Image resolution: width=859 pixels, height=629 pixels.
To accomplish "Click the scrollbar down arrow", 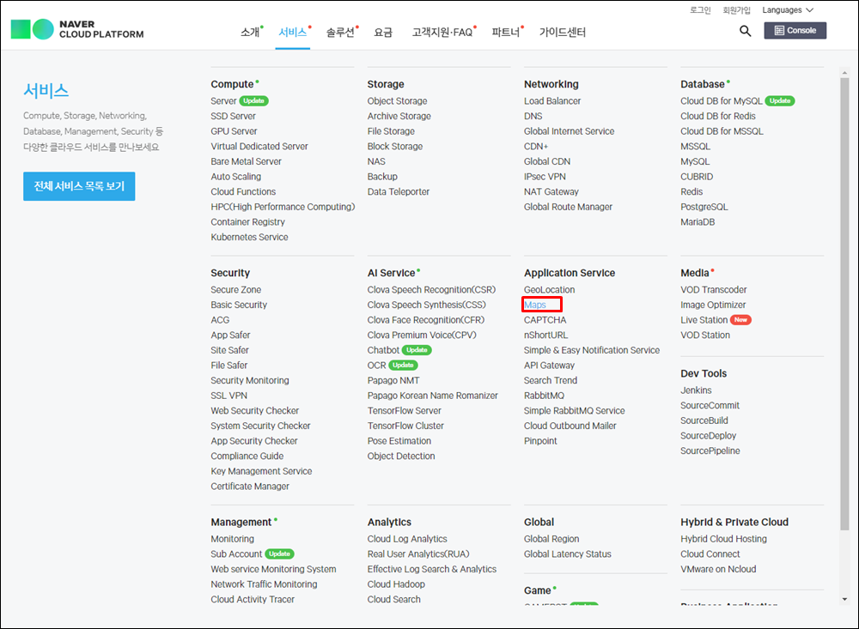I will pyautogui.click(x=844, y=599).
